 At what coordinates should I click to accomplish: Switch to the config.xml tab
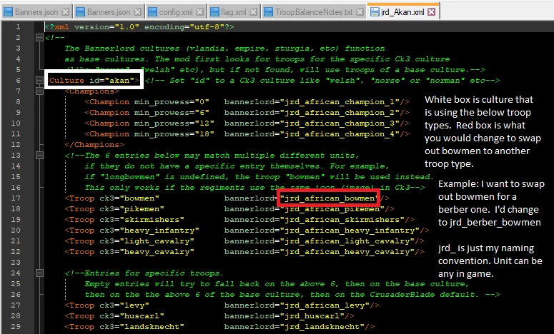click(176, 12)
